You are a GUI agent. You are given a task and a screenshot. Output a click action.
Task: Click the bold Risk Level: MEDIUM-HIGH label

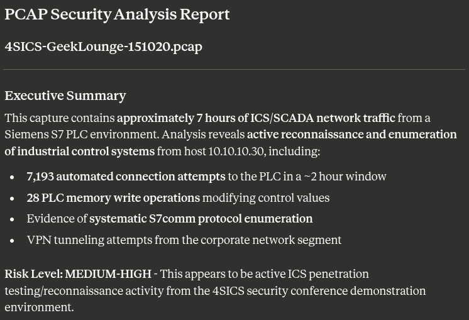(78, 274)
